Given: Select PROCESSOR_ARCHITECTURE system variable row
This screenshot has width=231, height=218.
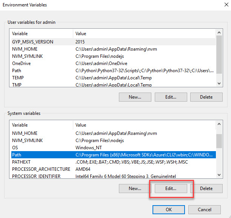Looking at the screenshot, I should [41, 169].
